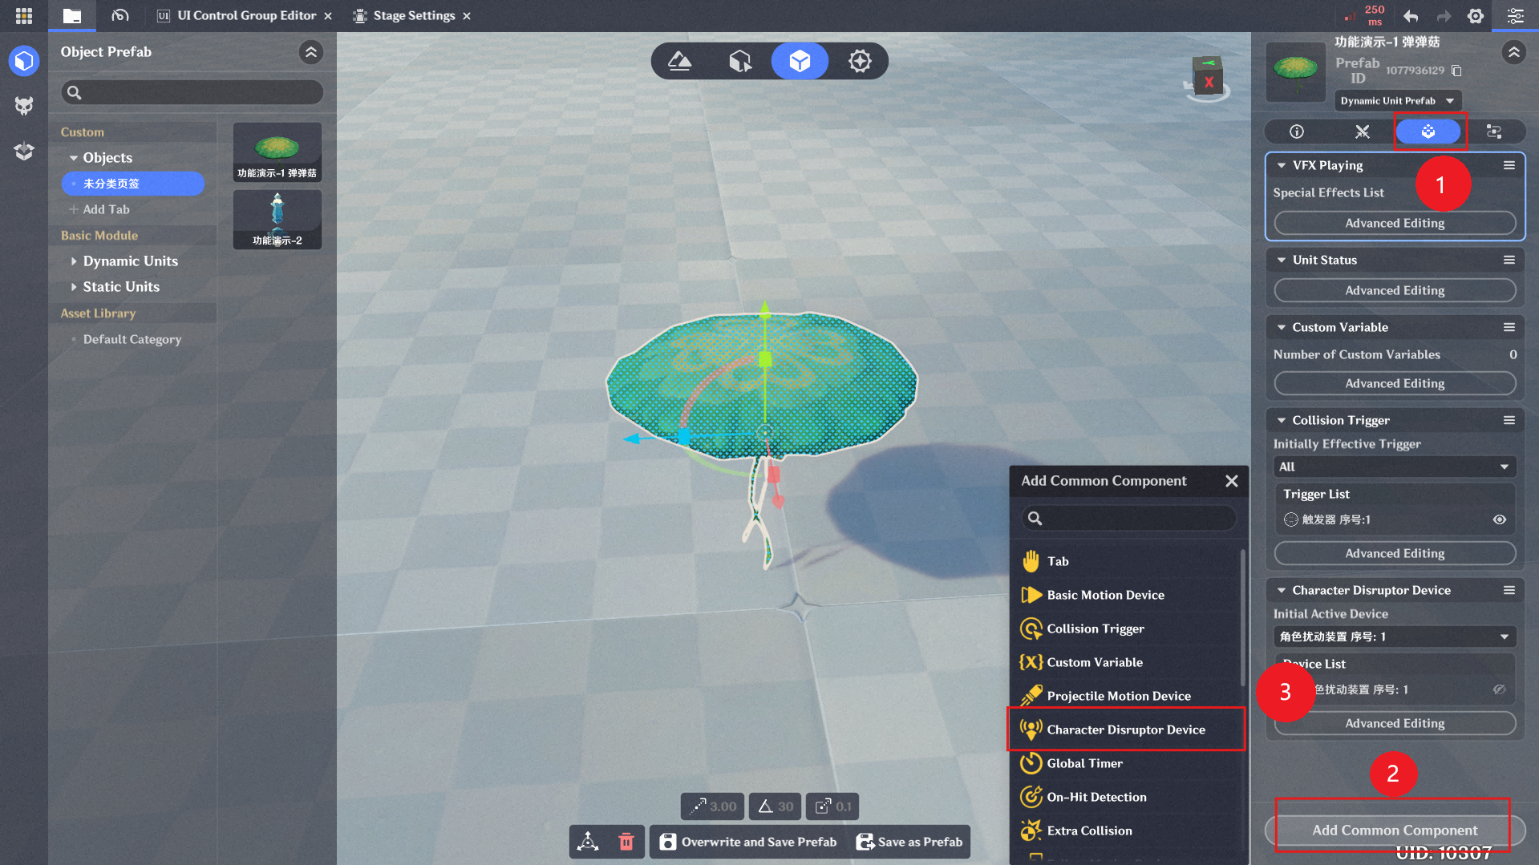
Task: Open settings gear in top bar
Action: 1476,16
